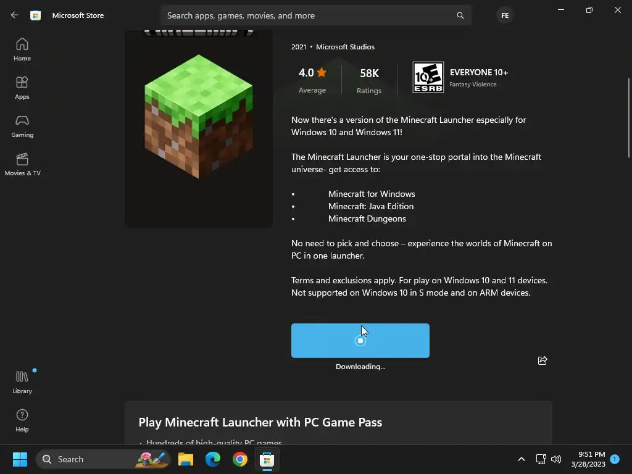The image size is (632, 474).
Task: Restore down the Microsoft Store window
Action: point(589,10)
